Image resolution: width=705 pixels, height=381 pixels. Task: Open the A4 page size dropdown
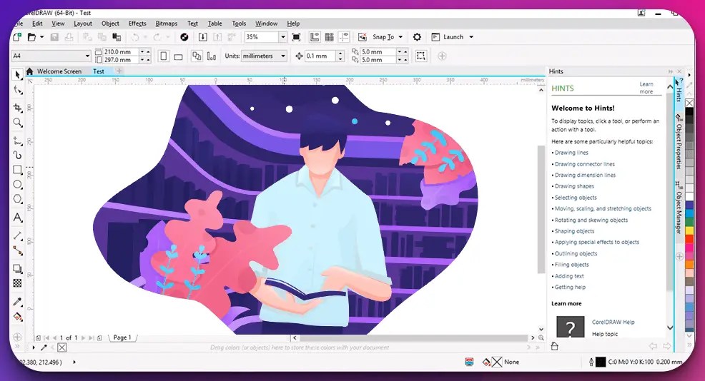tap(87, 56)
